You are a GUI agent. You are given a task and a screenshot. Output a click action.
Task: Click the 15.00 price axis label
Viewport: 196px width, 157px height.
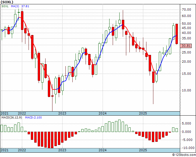coord(186,74)
